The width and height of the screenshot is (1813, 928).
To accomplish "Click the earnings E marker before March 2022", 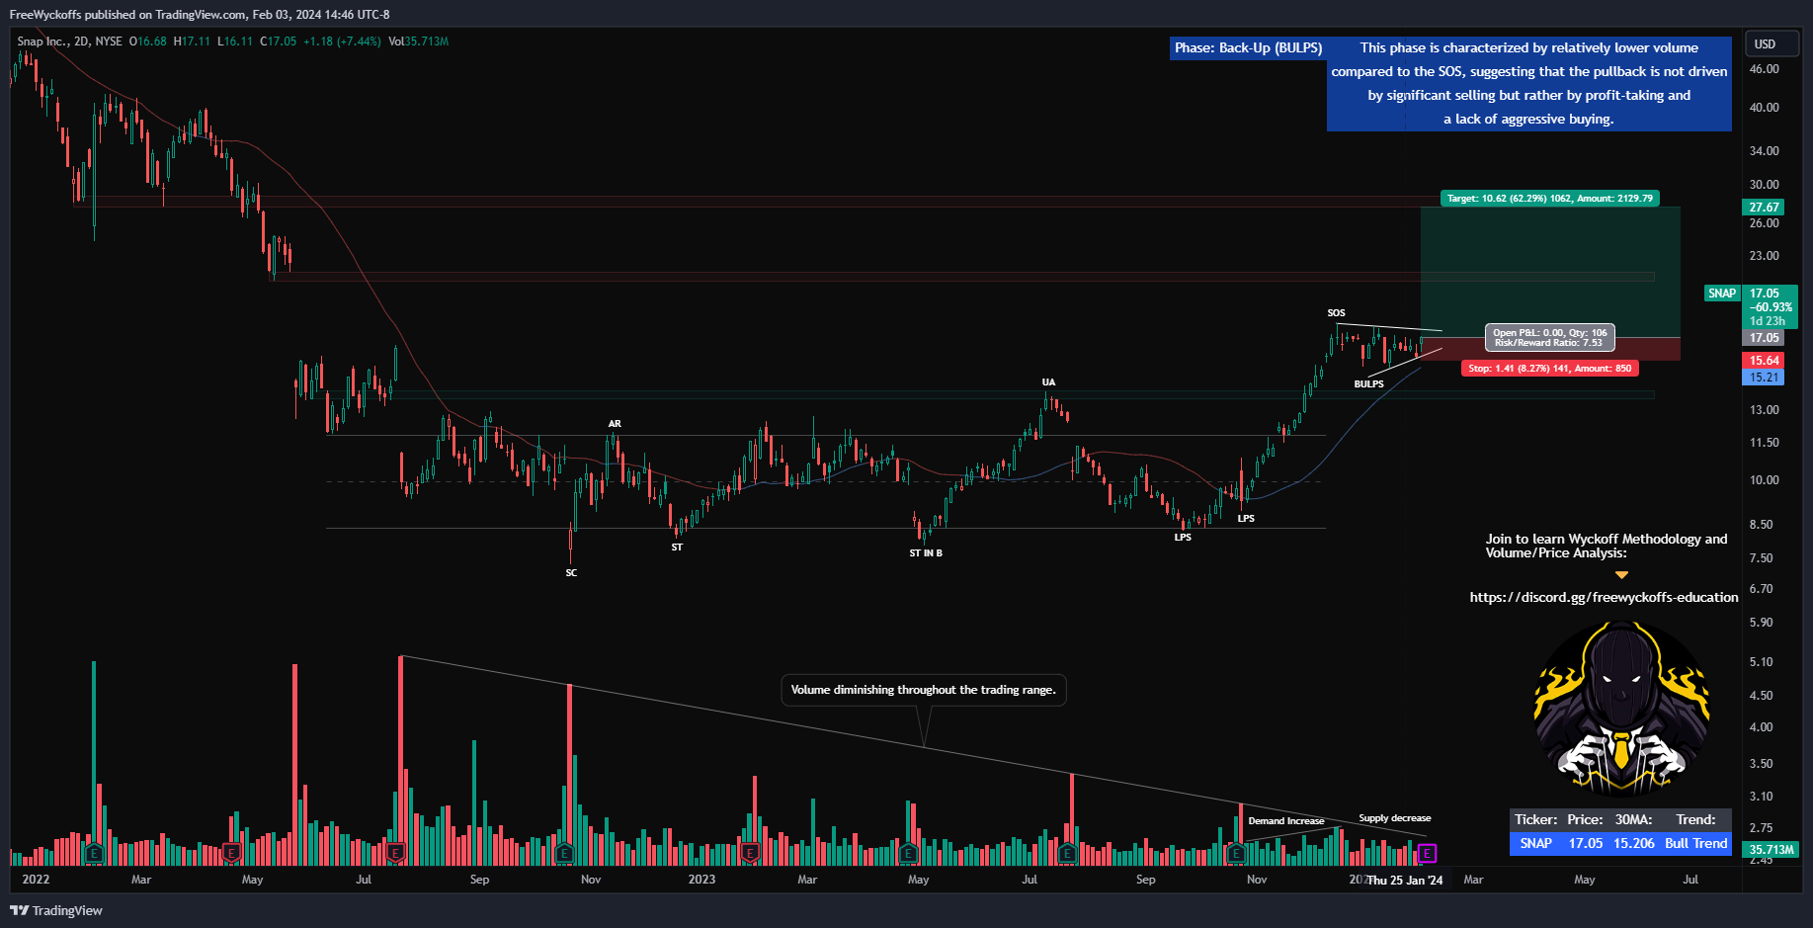I will [x=94, y=853].
